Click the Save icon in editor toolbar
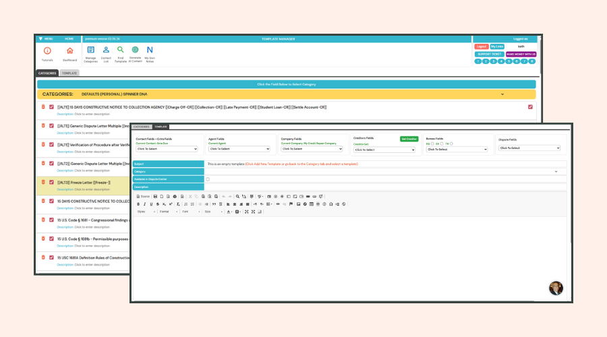This screenshot has width=607, height=337. pos(155,197)
